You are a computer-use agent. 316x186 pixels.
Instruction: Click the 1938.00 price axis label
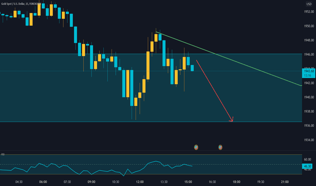coord(309,111)
